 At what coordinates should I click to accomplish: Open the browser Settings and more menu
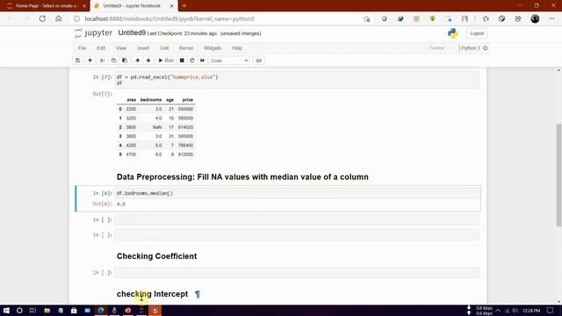[x=551, y=18]
